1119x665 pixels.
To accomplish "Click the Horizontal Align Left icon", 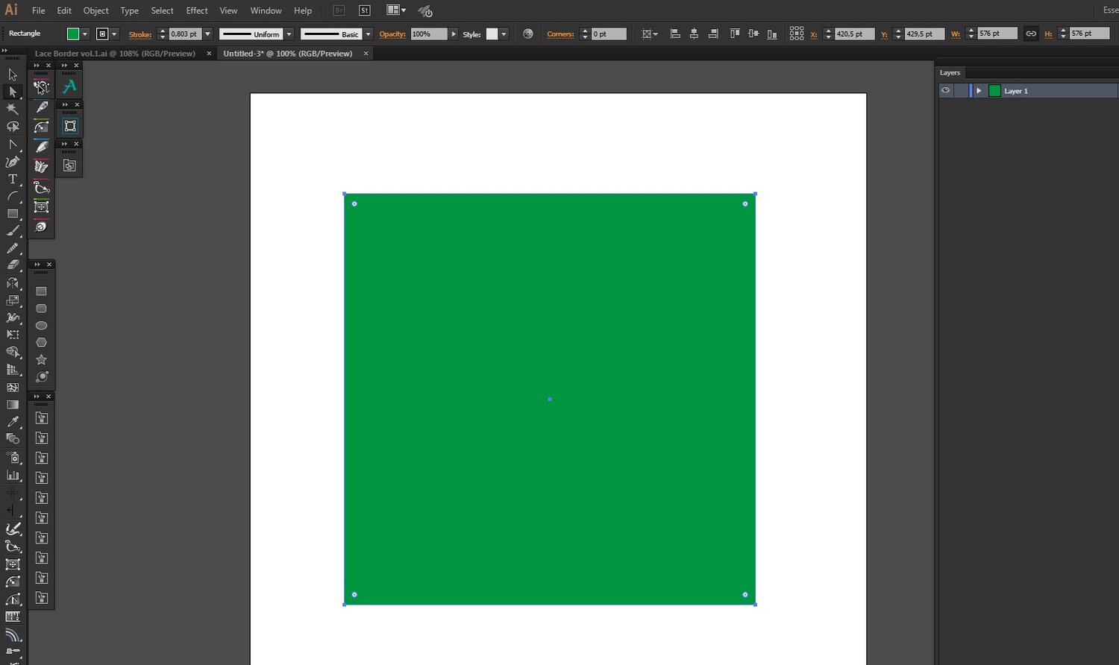I will [x=675, y=34].
